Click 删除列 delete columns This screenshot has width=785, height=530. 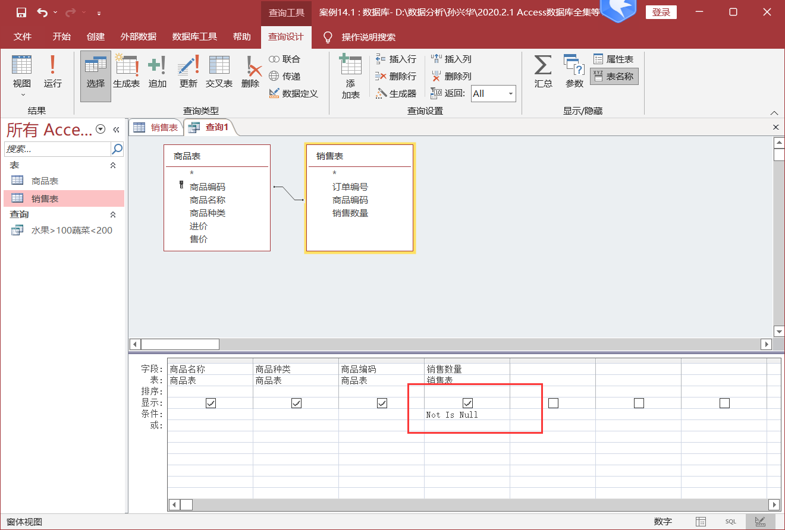click(451, 76)
